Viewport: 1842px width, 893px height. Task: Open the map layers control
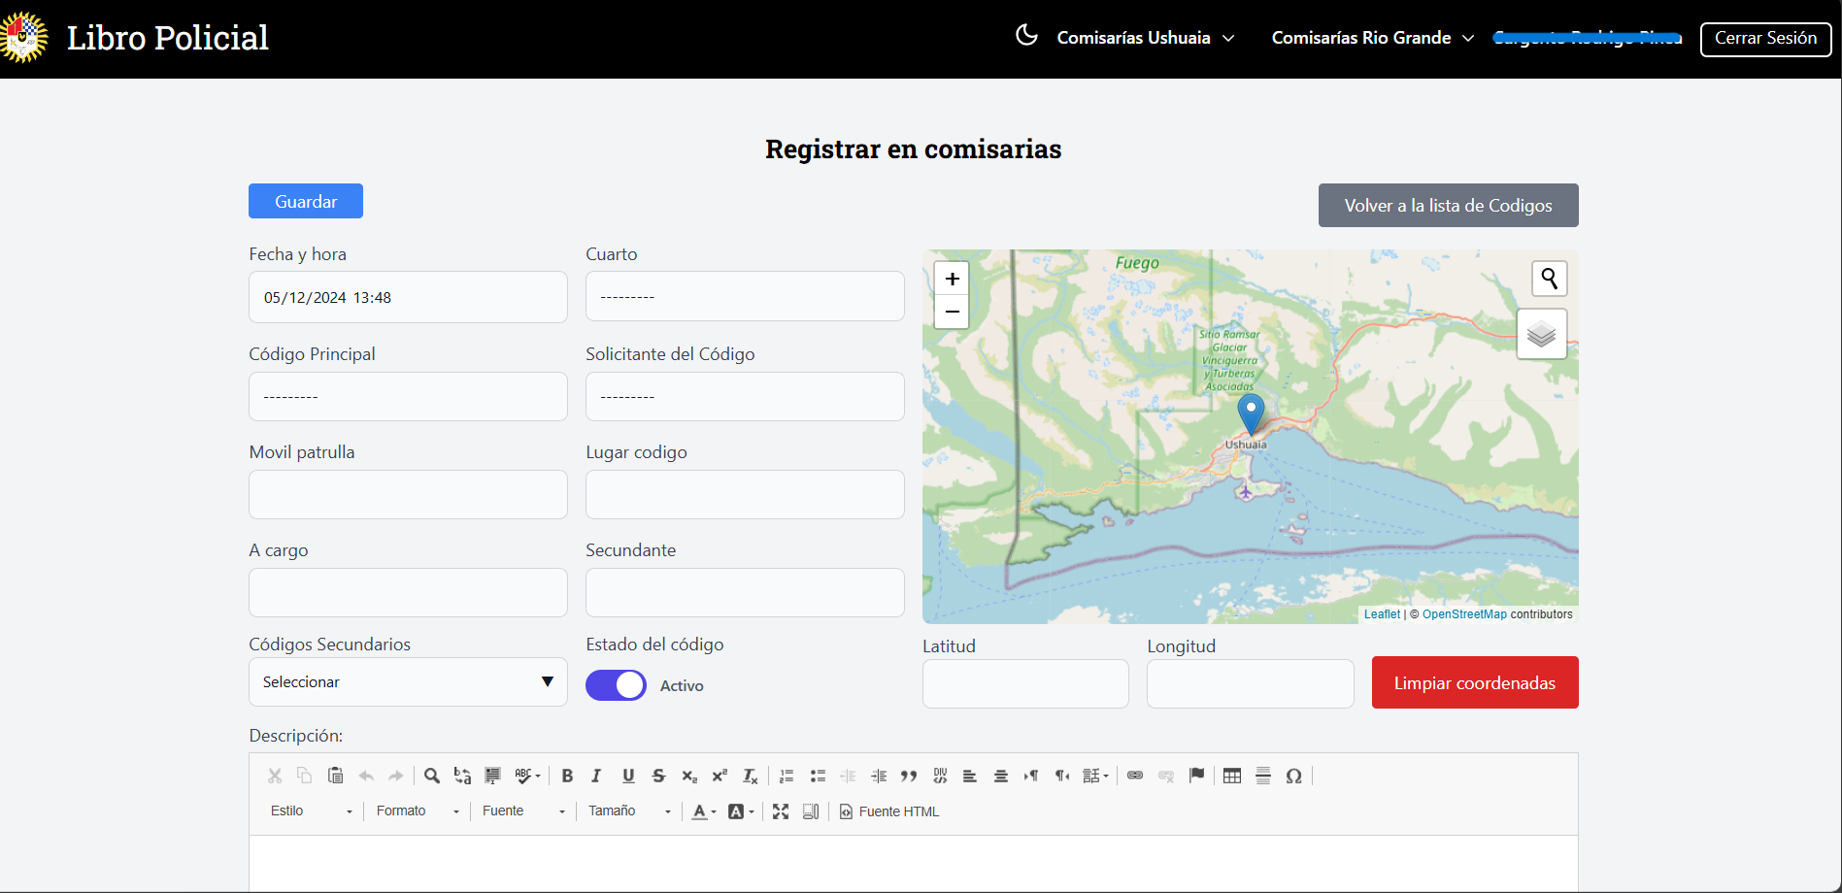(x=1541, y=335)
